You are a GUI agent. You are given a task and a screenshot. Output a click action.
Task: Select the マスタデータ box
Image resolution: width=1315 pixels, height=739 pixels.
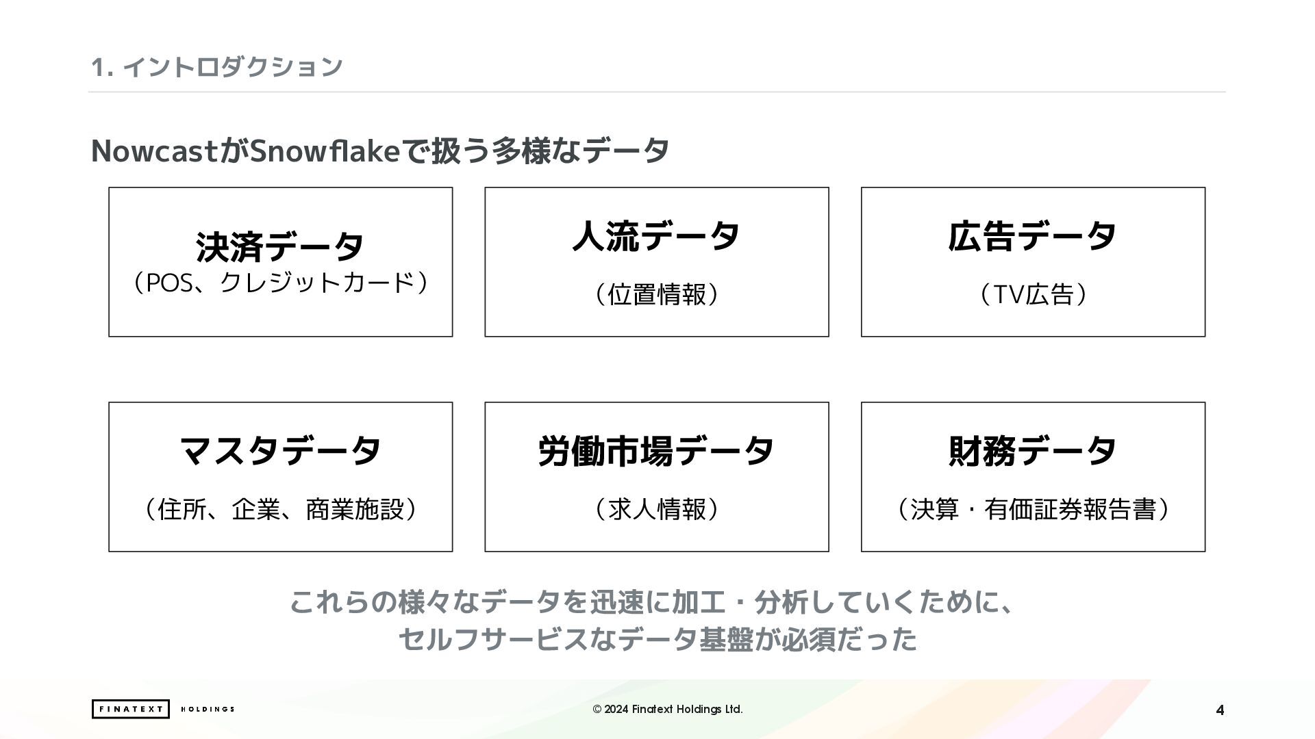coord(281,477)
